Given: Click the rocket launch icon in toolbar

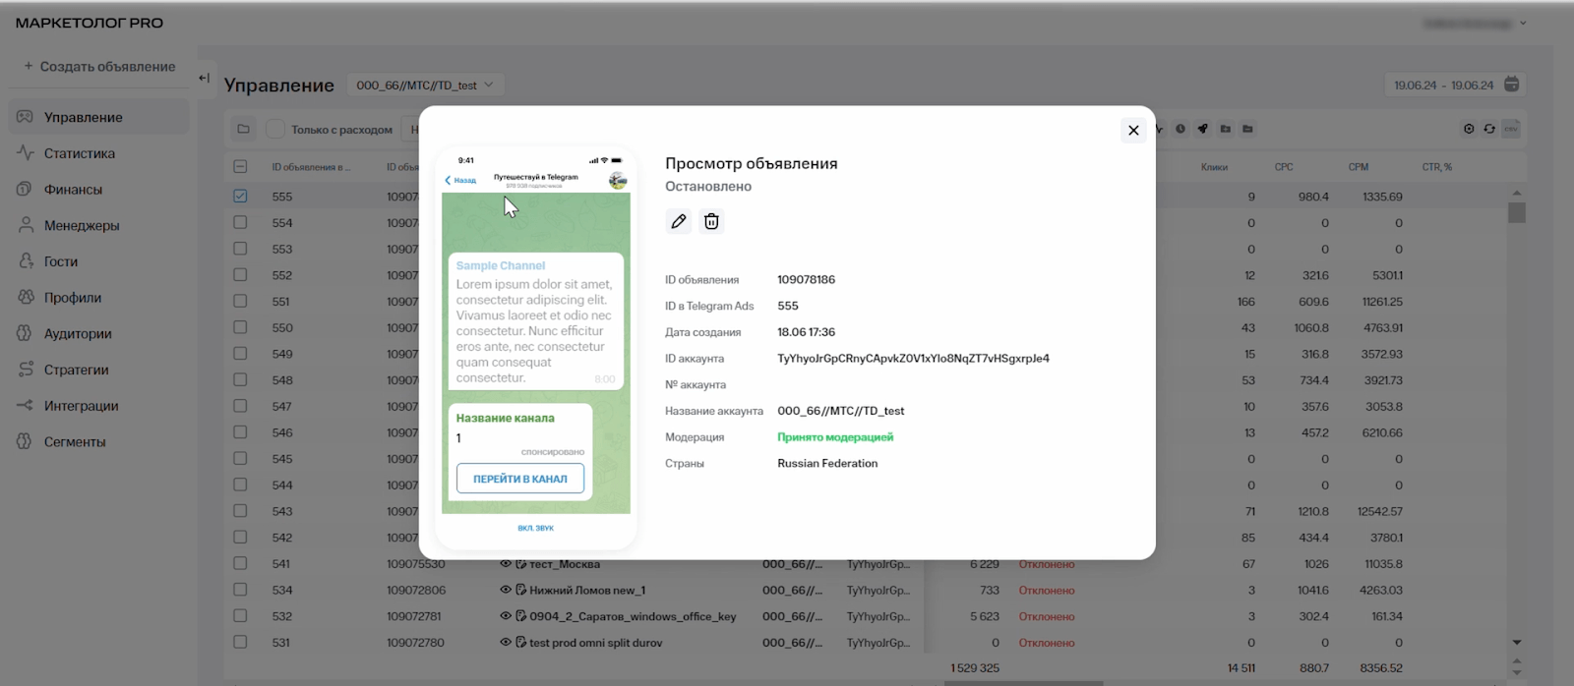Looking at the screenshot, I should 1202,129.
